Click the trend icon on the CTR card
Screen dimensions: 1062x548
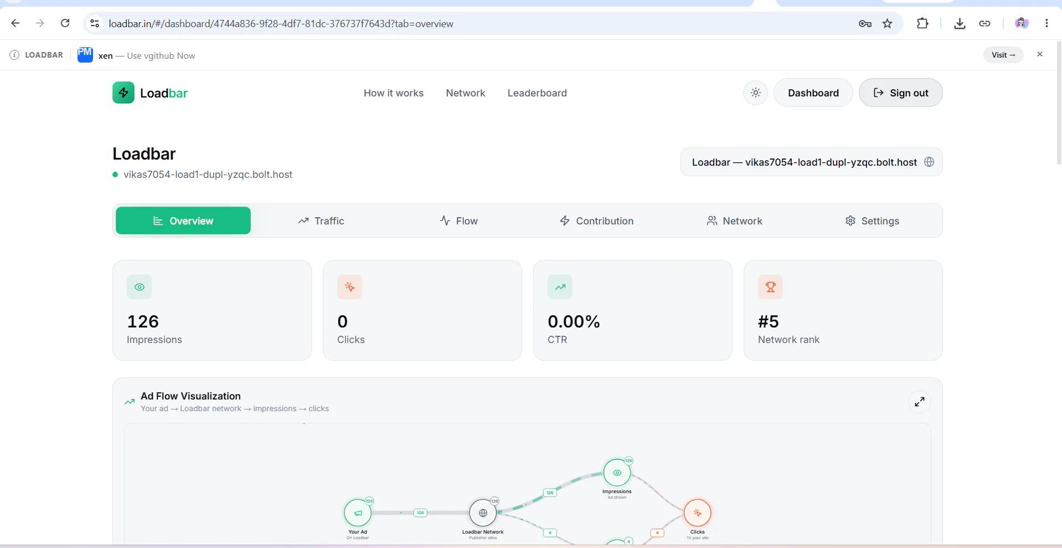point(560,287)
